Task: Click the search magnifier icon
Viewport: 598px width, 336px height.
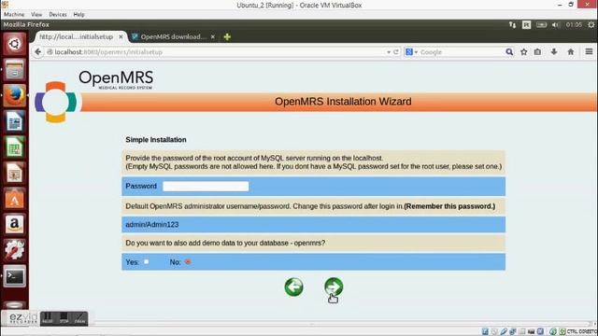Action: click(509, 52)
